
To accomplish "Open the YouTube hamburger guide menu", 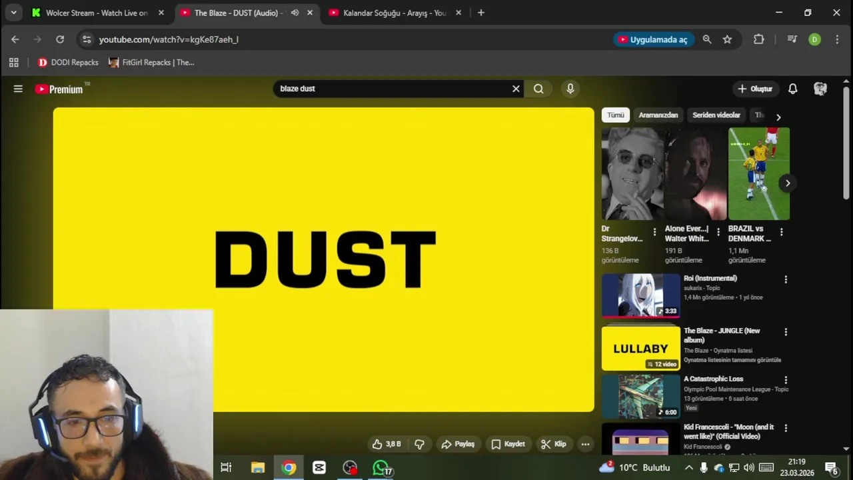I will tap(18, 89).
